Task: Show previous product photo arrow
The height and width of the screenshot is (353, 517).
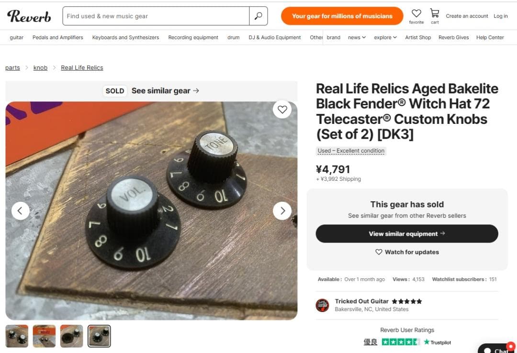Action: [x=21, y=211]
